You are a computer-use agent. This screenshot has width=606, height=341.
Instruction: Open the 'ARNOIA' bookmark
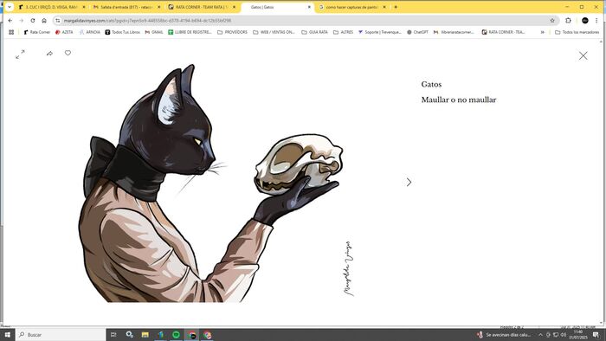coord(90,32)
